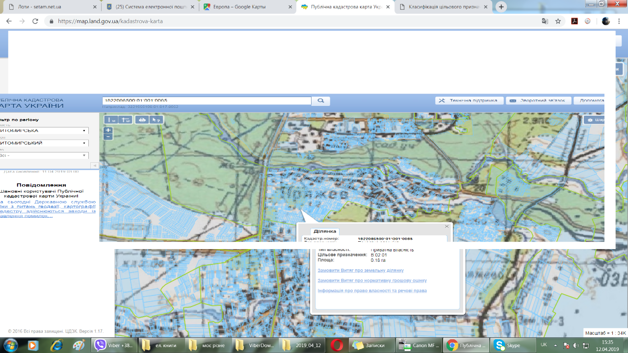
Task: Select the area measurement tool
Action: pyautogui.click(x=126, y=120)
